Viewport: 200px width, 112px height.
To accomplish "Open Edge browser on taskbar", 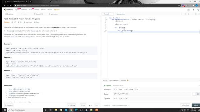I will [76, 110].
